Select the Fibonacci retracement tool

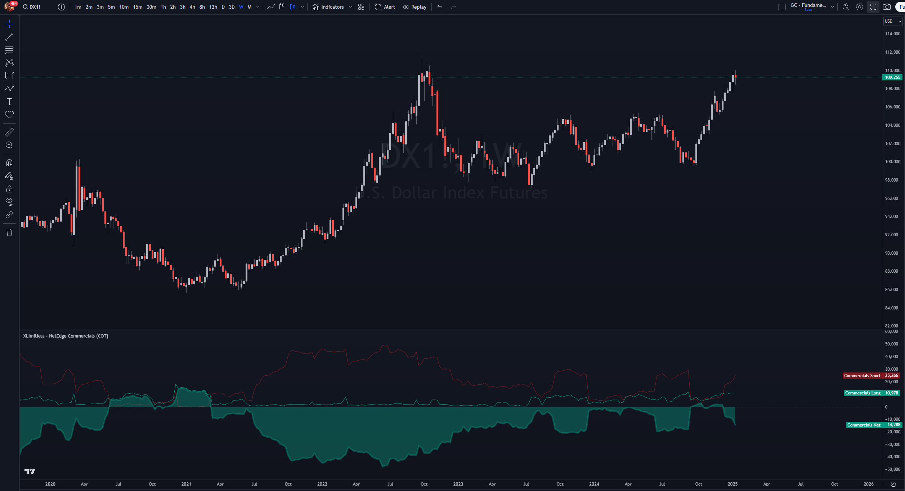(9, 50)
